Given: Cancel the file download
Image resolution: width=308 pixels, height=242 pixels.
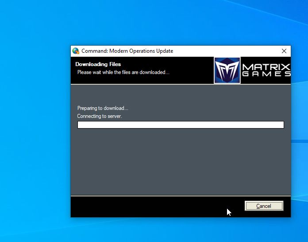Looking at the screenshot, I should [x=264, y=206].
